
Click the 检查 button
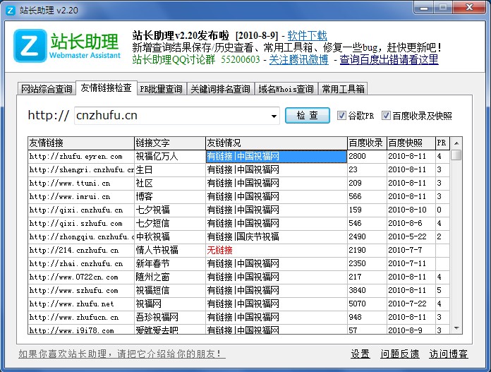pos(307,115)
